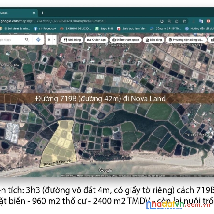The width and height of the screenshot is (214, 214).
Task: Open directions with the blue diamond icon
Action: (x=38, y=40)
